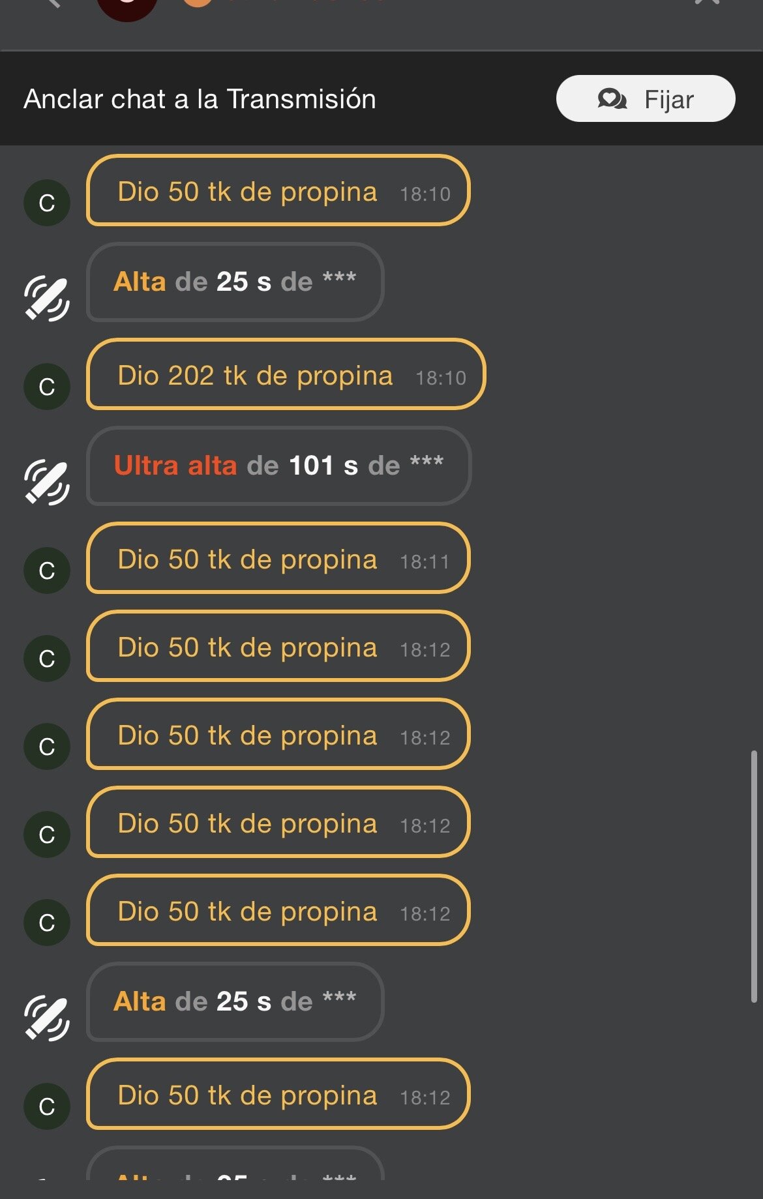Go back using the top-left arrow
This screenshot has width=763, height=1199.
[x=52, y=3]
